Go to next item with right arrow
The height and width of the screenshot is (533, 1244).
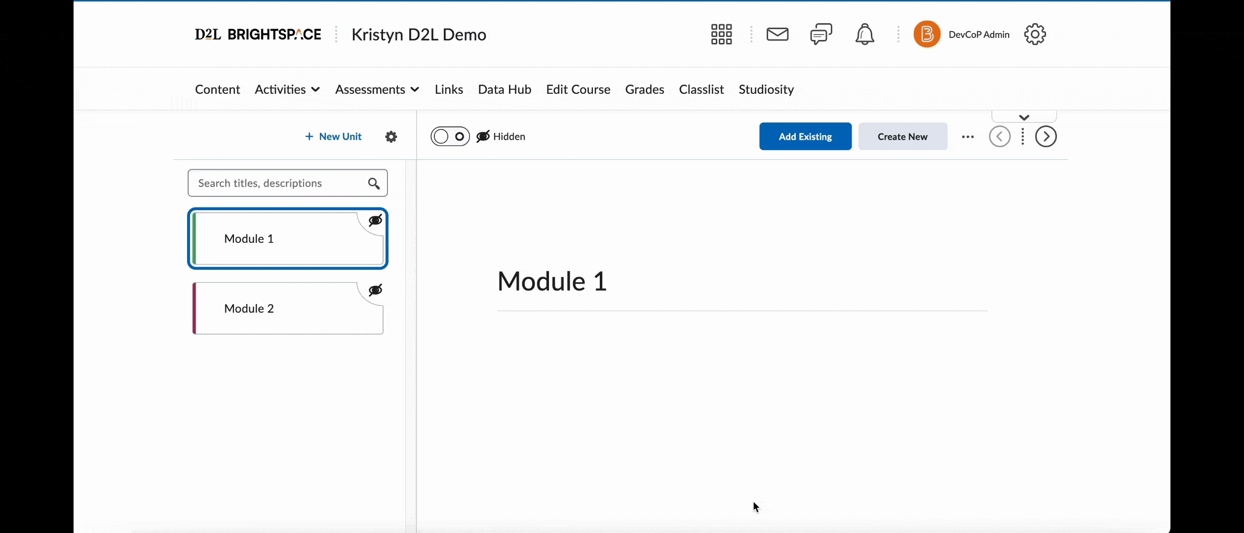[1046, 137]
